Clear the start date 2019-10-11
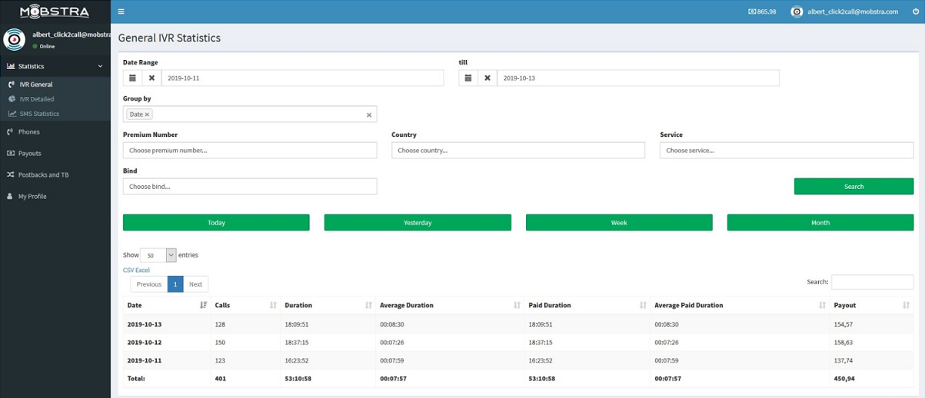Screen dimensions: 925x398 coord(151,78)
